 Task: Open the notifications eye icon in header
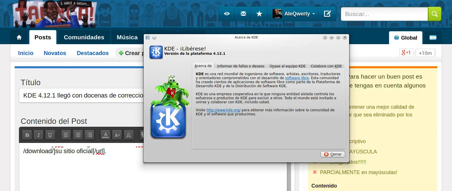coord(227,14)
